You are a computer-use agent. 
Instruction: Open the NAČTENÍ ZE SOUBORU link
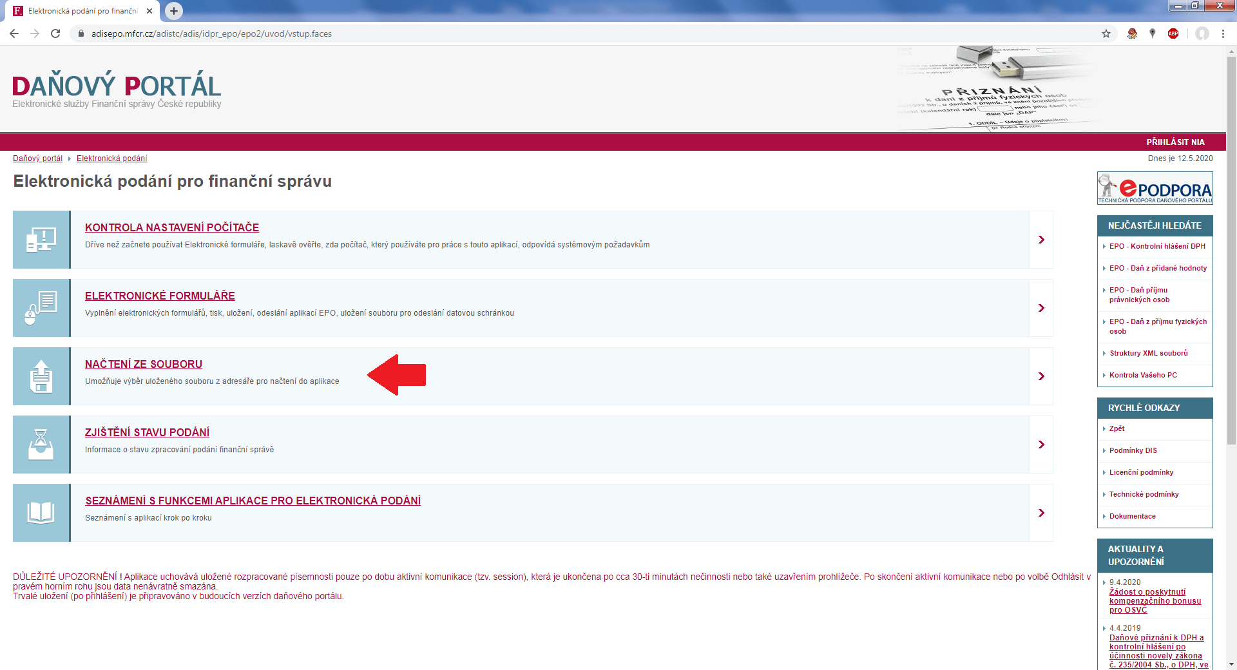tap(144, 364)
